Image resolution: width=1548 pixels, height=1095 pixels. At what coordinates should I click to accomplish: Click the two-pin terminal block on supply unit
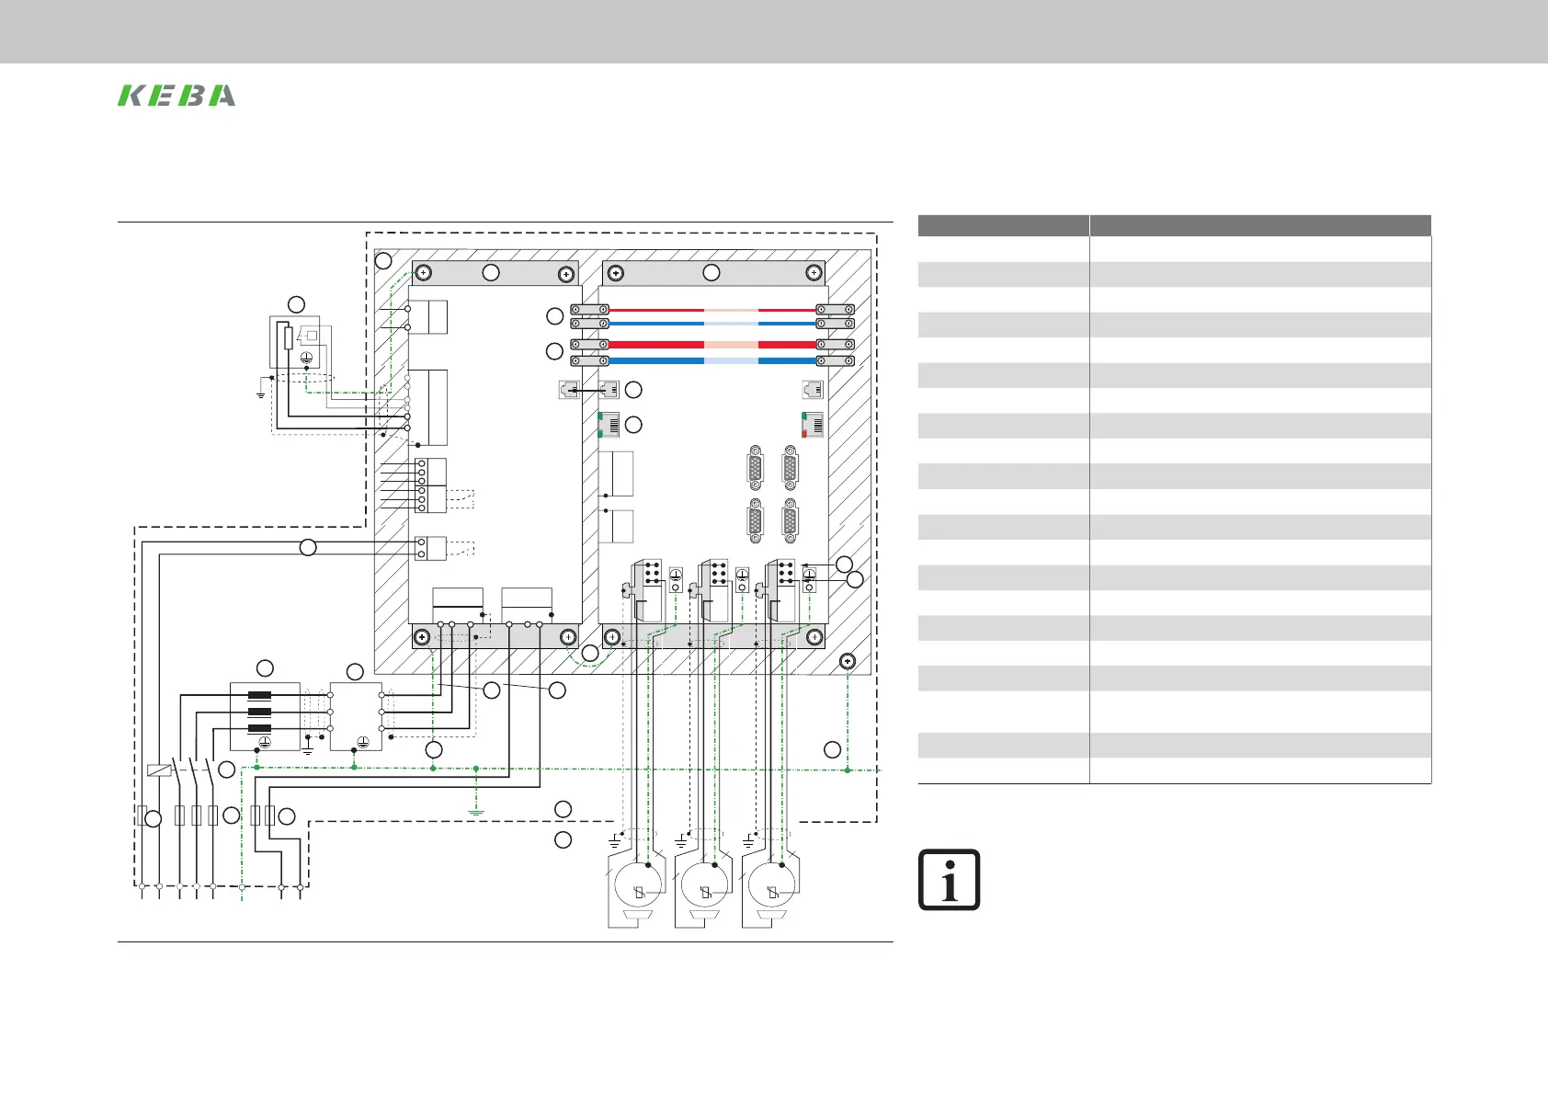pos(430,549)
